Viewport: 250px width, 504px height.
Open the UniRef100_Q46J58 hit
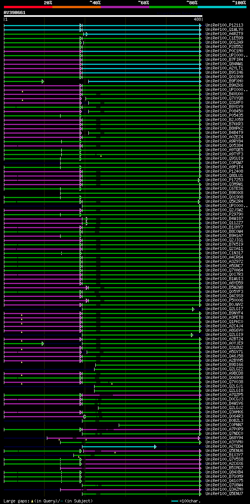pyautogui.click(x=224, y=356)
